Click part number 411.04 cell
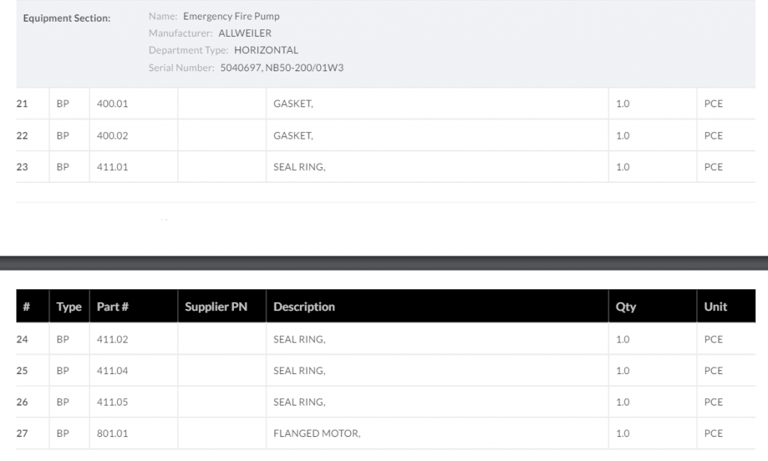Viewport: 768px width, 461px height. pos(112,371)
